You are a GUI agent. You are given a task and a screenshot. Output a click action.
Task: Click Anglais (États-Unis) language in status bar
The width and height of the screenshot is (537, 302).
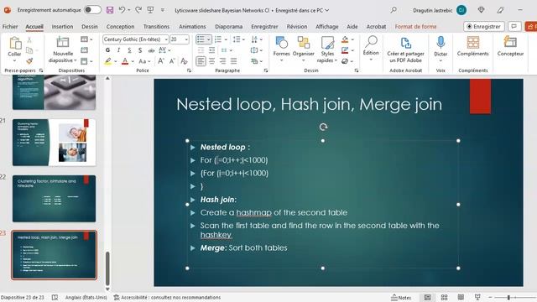[86, 298]
